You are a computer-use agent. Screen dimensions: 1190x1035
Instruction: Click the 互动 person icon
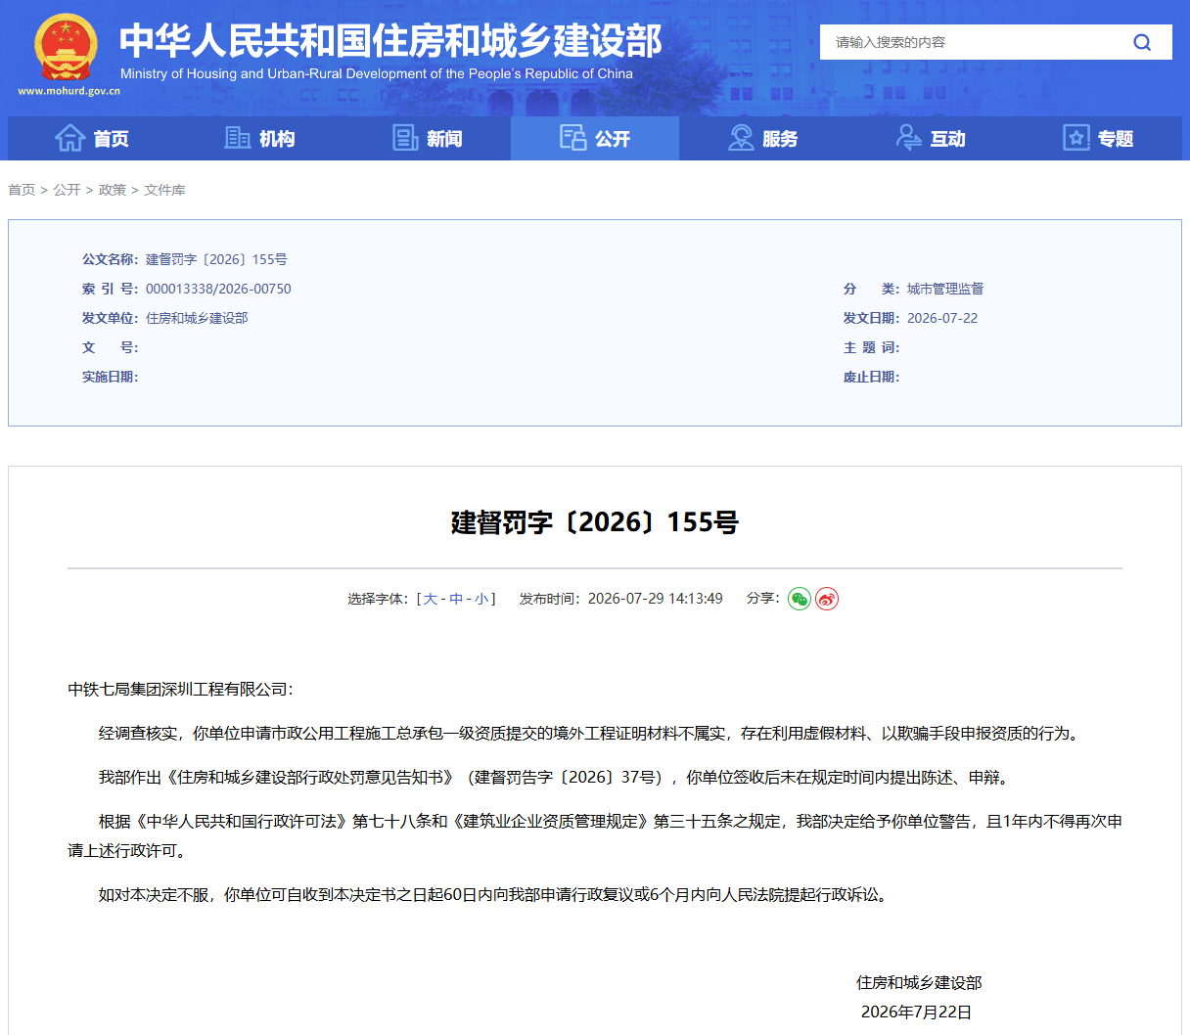pyautogui.click(x=909, y=138)
